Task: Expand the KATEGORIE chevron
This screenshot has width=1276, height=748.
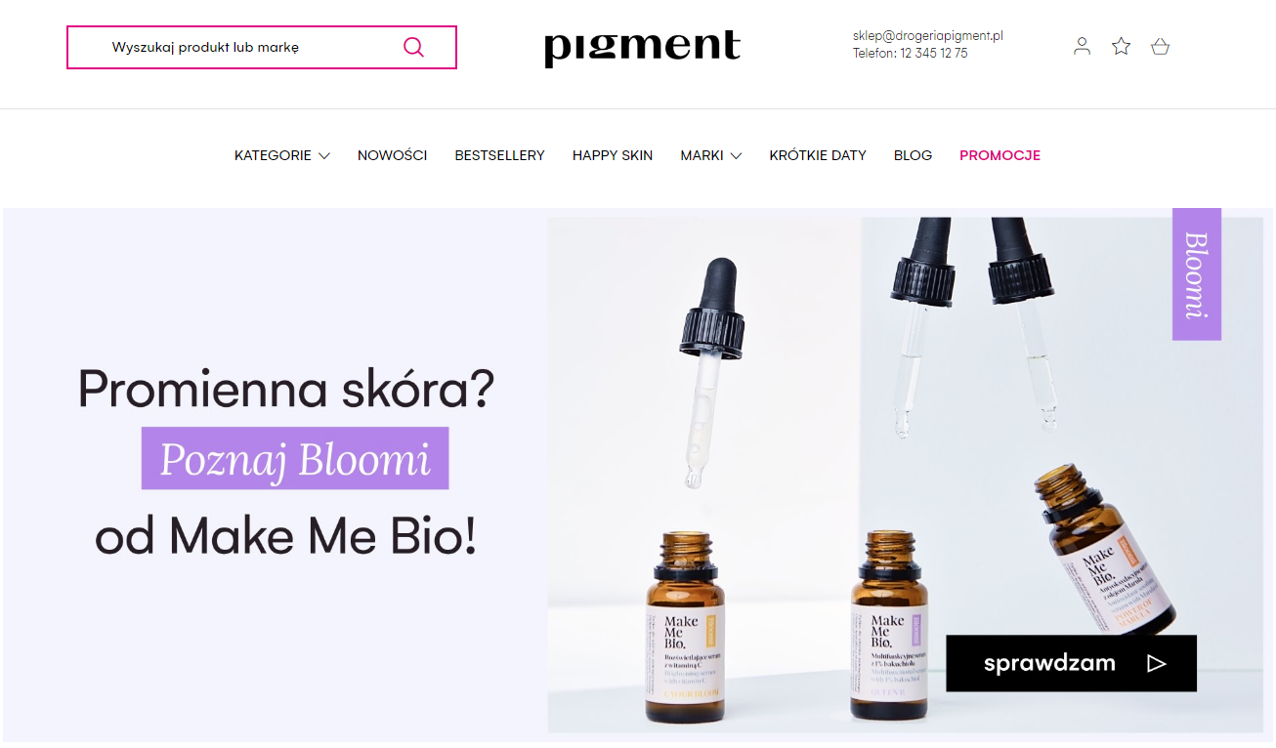Action: (x=323, y=155)
